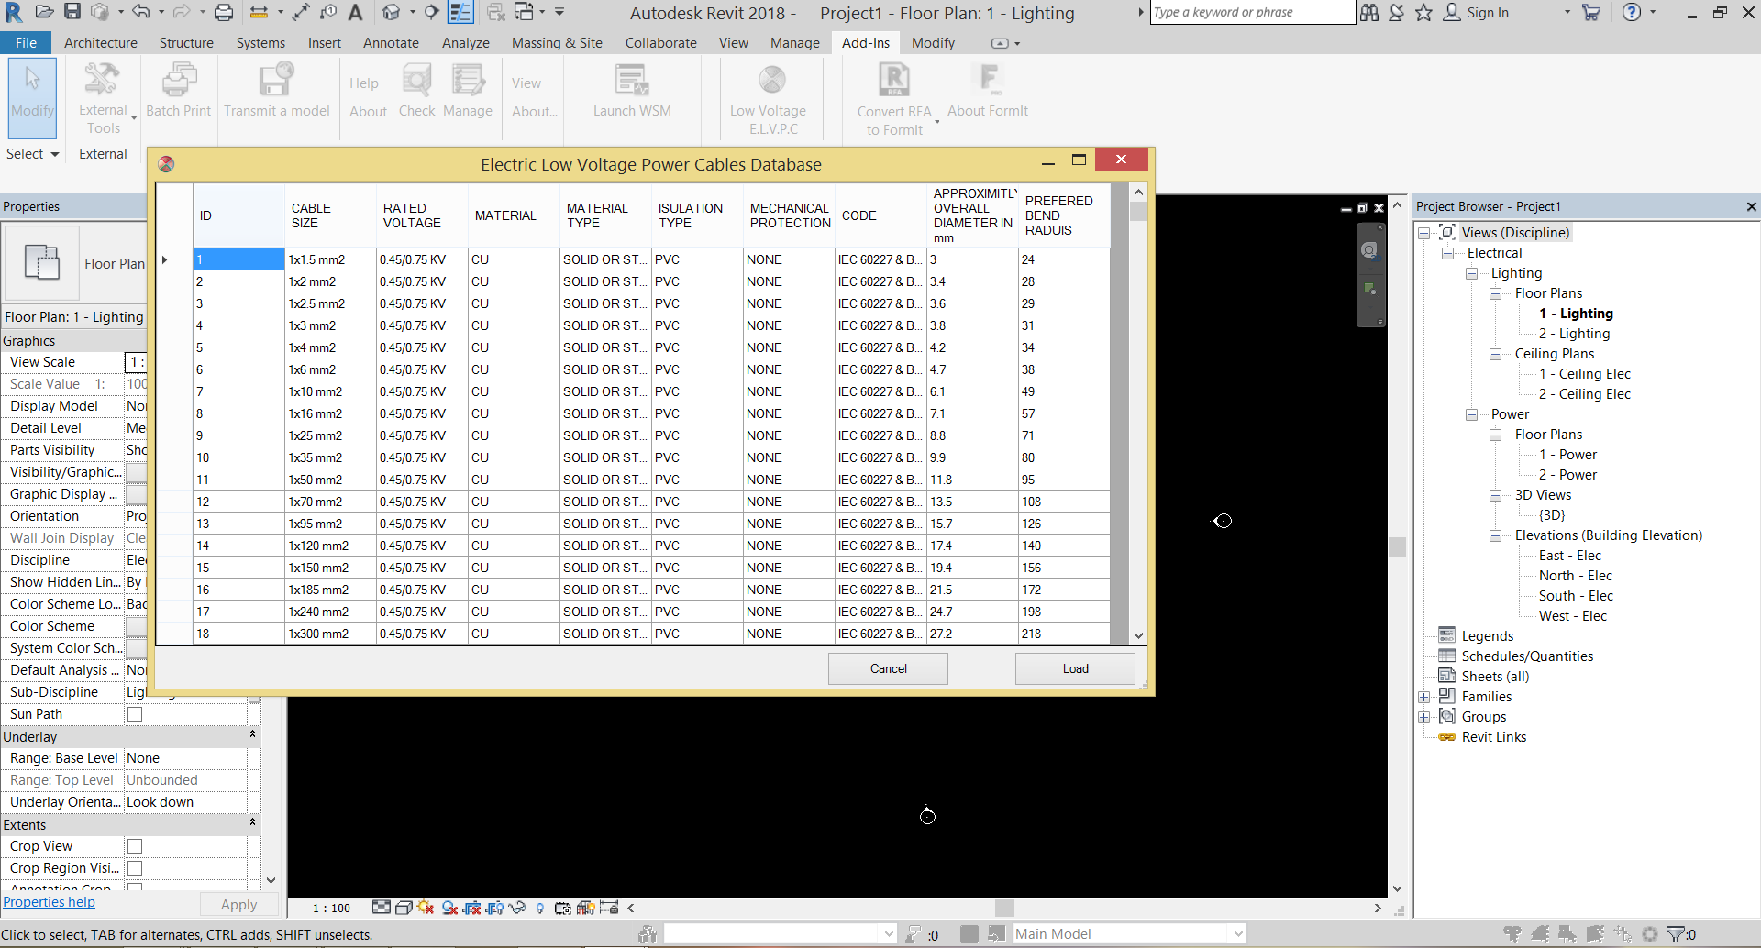Click the CABLE SIZE column header

(x=330, y=215)
